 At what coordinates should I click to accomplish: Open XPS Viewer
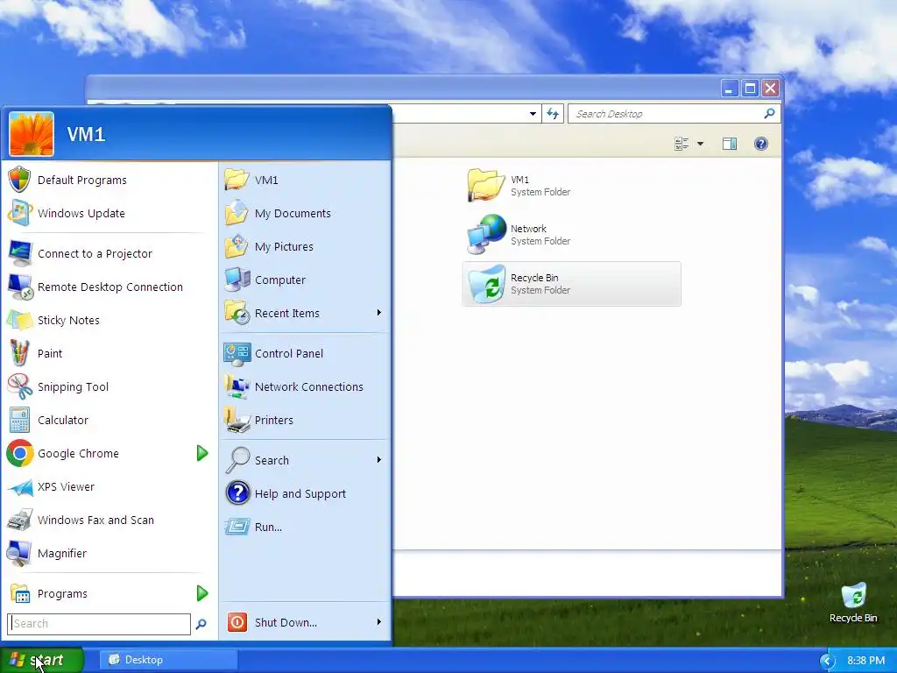click(x=109, y=486)
